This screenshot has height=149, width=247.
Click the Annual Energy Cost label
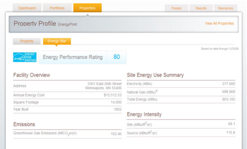coord(29,95)
